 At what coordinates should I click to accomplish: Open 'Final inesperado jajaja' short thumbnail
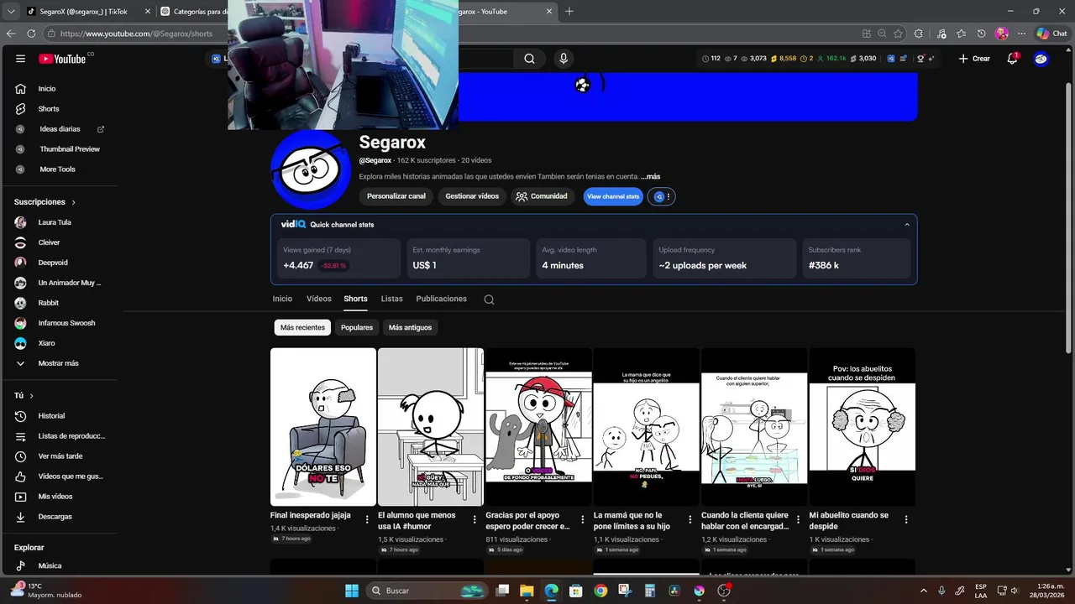pos(323,427)
